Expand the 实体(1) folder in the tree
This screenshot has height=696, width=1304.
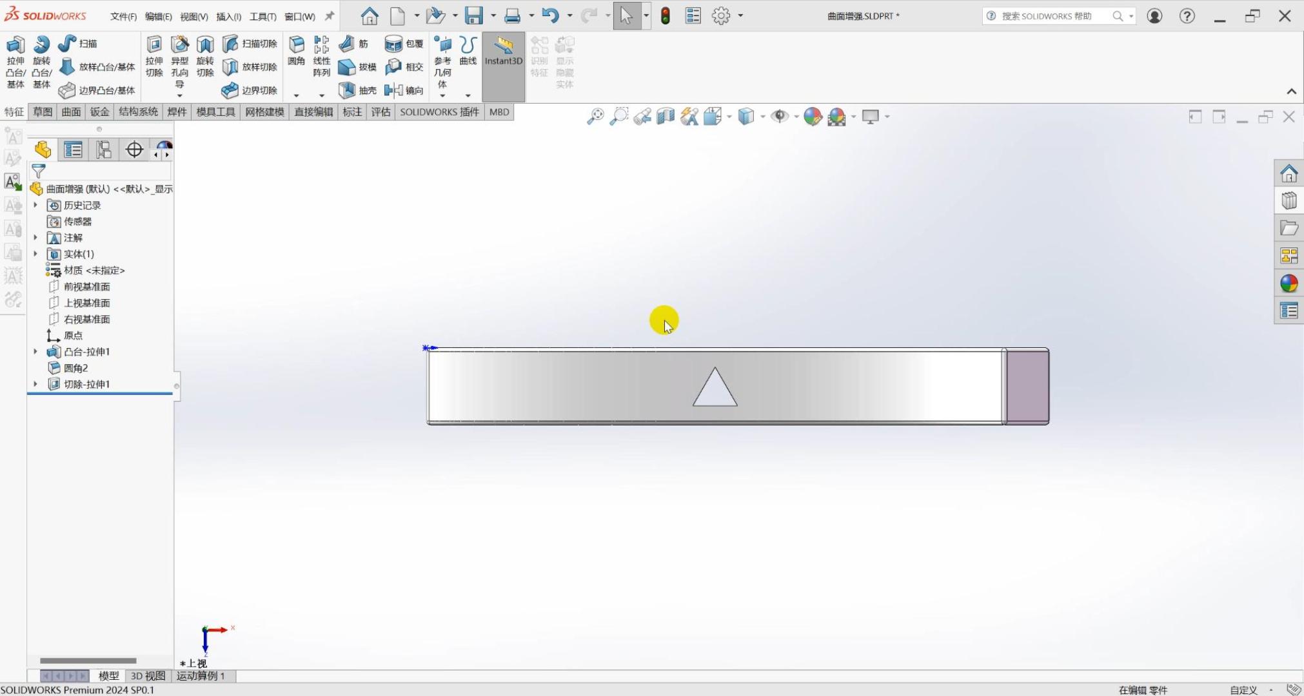(35, 254)
